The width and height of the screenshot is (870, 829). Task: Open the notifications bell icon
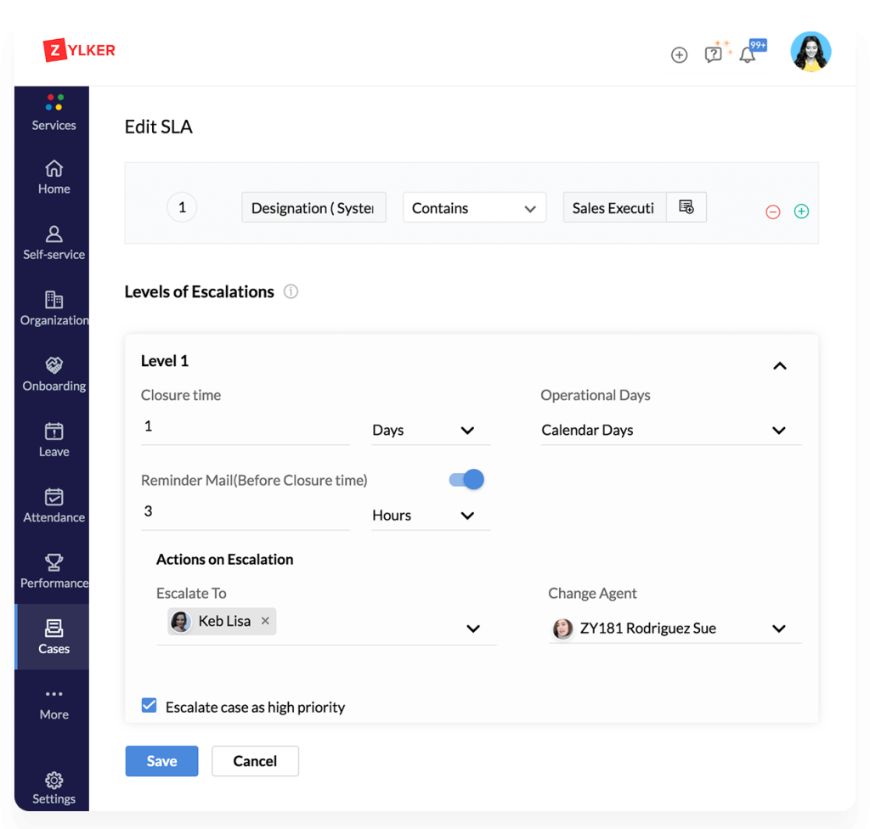pos(748,54)
